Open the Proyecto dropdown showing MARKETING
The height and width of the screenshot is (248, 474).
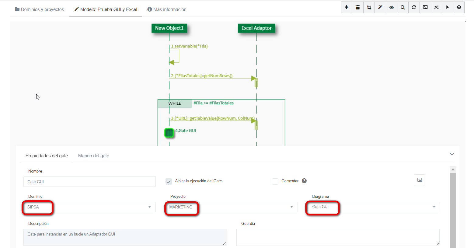pos(231,207)
